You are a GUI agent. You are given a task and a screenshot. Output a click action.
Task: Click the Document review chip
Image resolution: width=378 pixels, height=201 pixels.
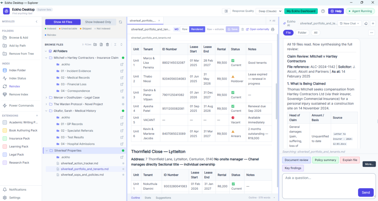pos(296,160)
